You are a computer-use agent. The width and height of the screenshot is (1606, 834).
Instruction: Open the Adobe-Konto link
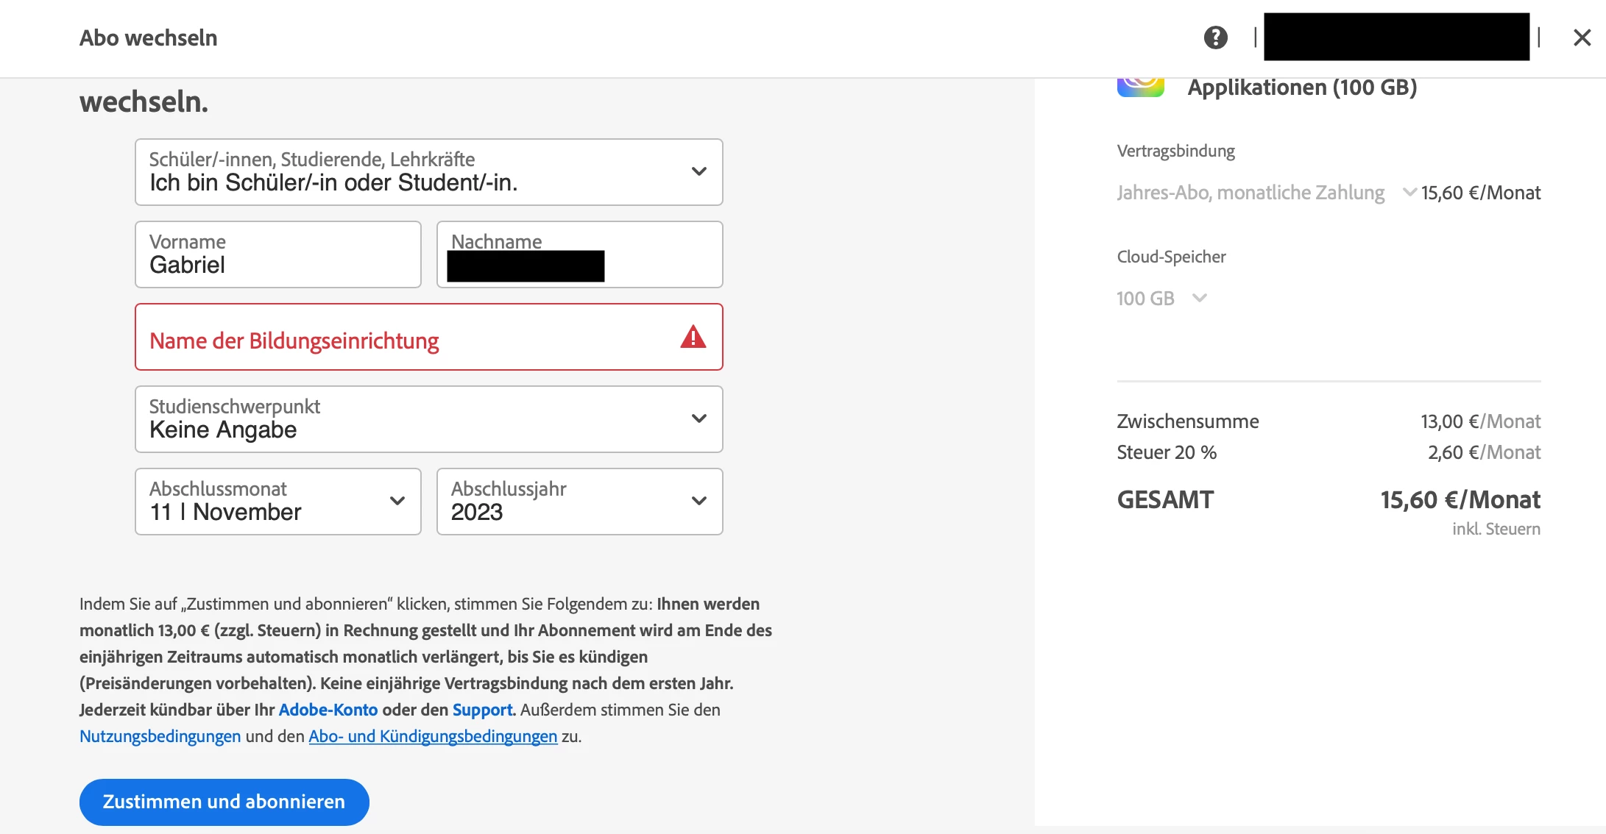click(328, 710)
